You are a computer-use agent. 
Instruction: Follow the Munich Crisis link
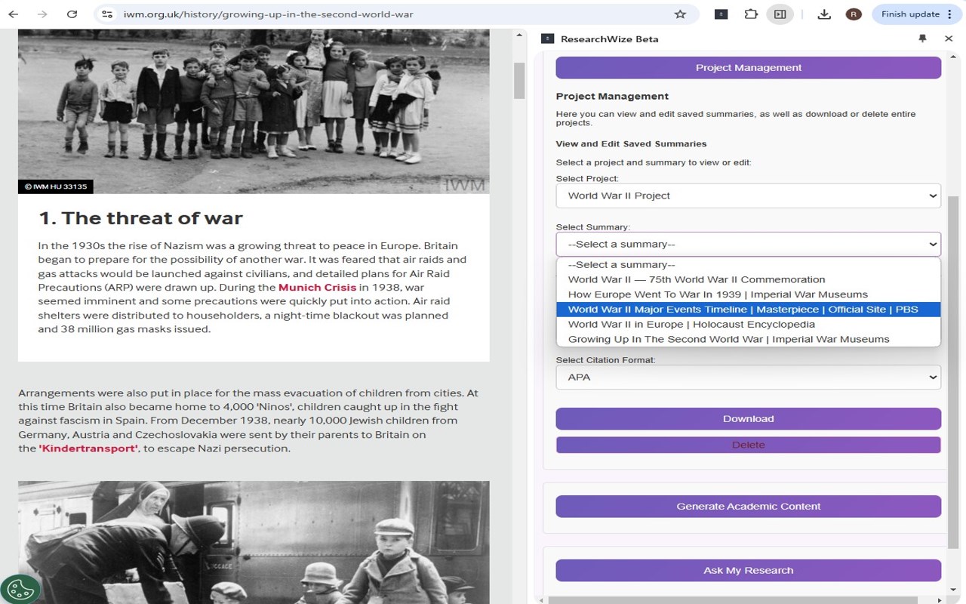(x=317, y=288)
